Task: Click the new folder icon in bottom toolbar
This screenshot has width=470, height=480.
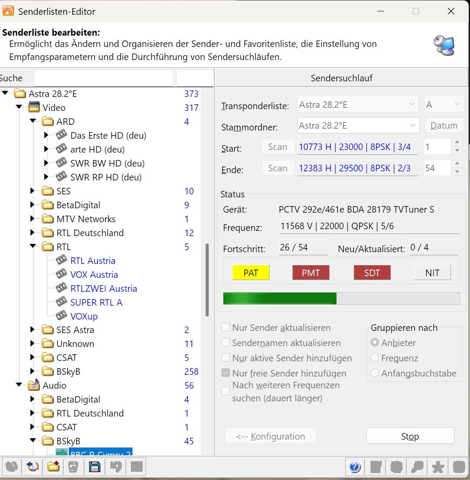Action: click(53, 467)
